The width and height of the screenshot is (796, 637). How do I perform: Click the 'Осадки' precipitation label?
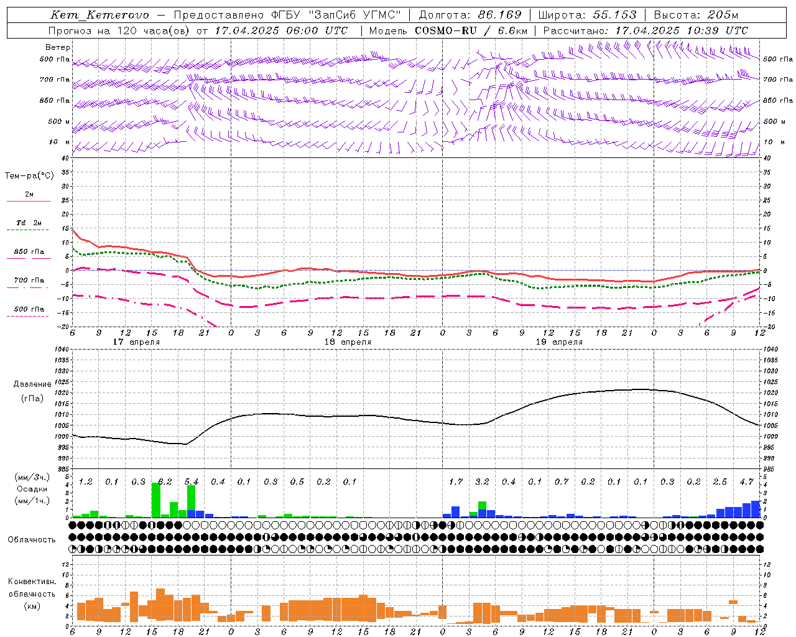click(x=32, y=489)
